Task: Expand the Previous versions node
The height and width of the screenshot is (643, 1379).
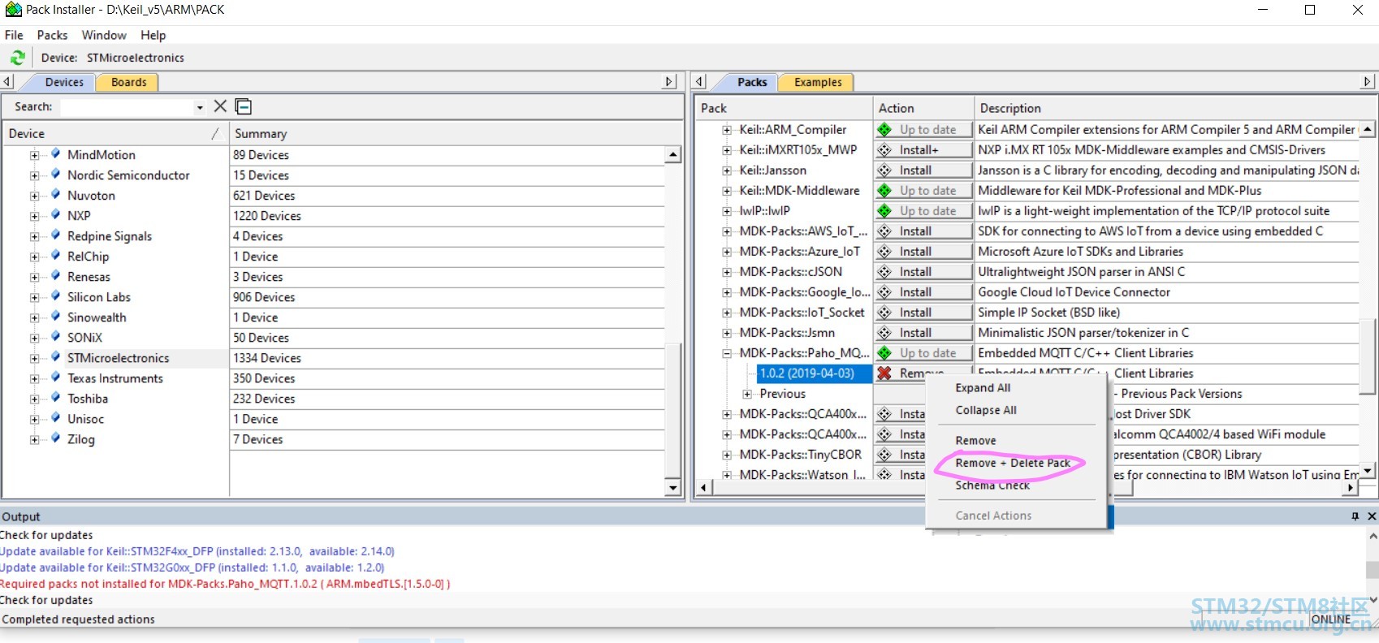Action: click(x=747, y=394)
